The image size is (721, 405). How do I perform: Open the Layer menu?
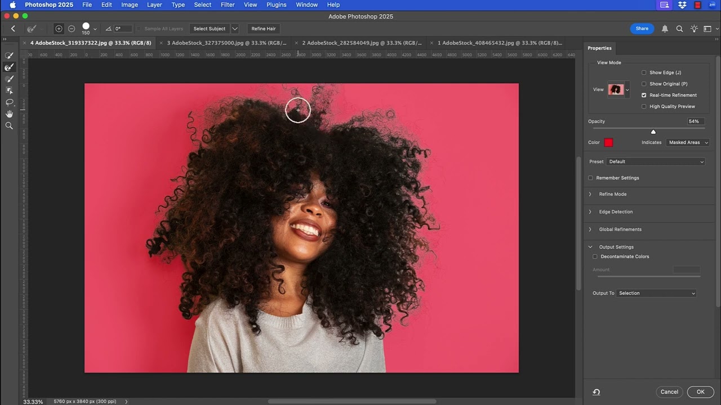[154, 4]
